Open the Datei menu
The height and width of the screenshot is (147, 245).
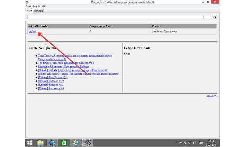click(28, 6)
